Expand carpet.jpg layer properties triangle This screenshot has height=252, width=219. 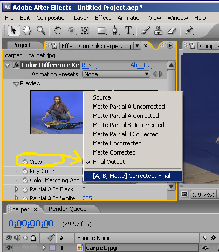[44, 248]
